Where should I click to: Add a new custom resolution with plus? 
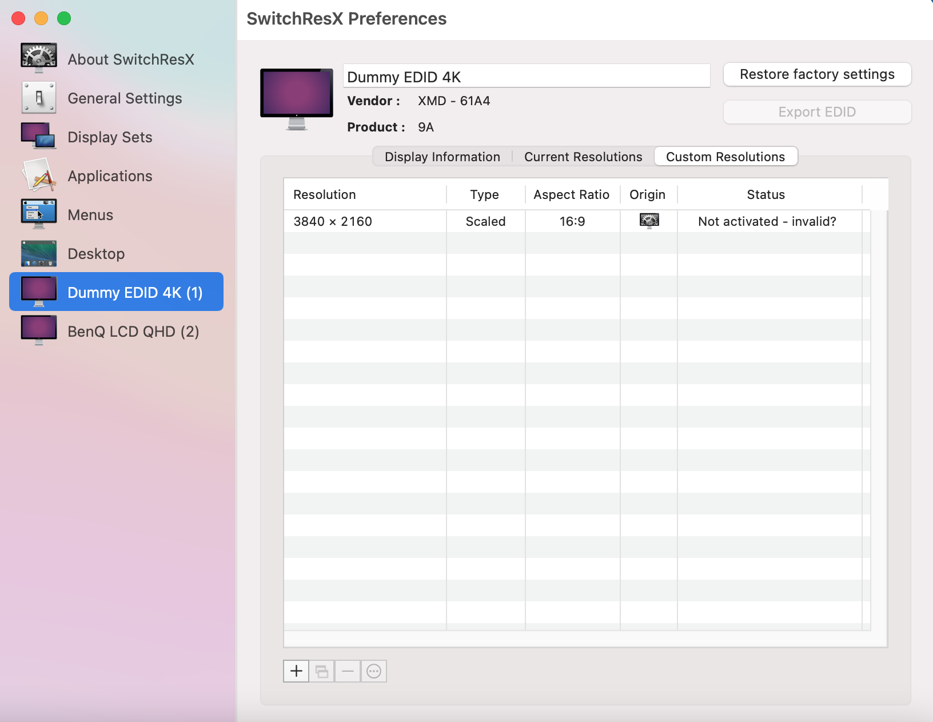coord(296,671)
